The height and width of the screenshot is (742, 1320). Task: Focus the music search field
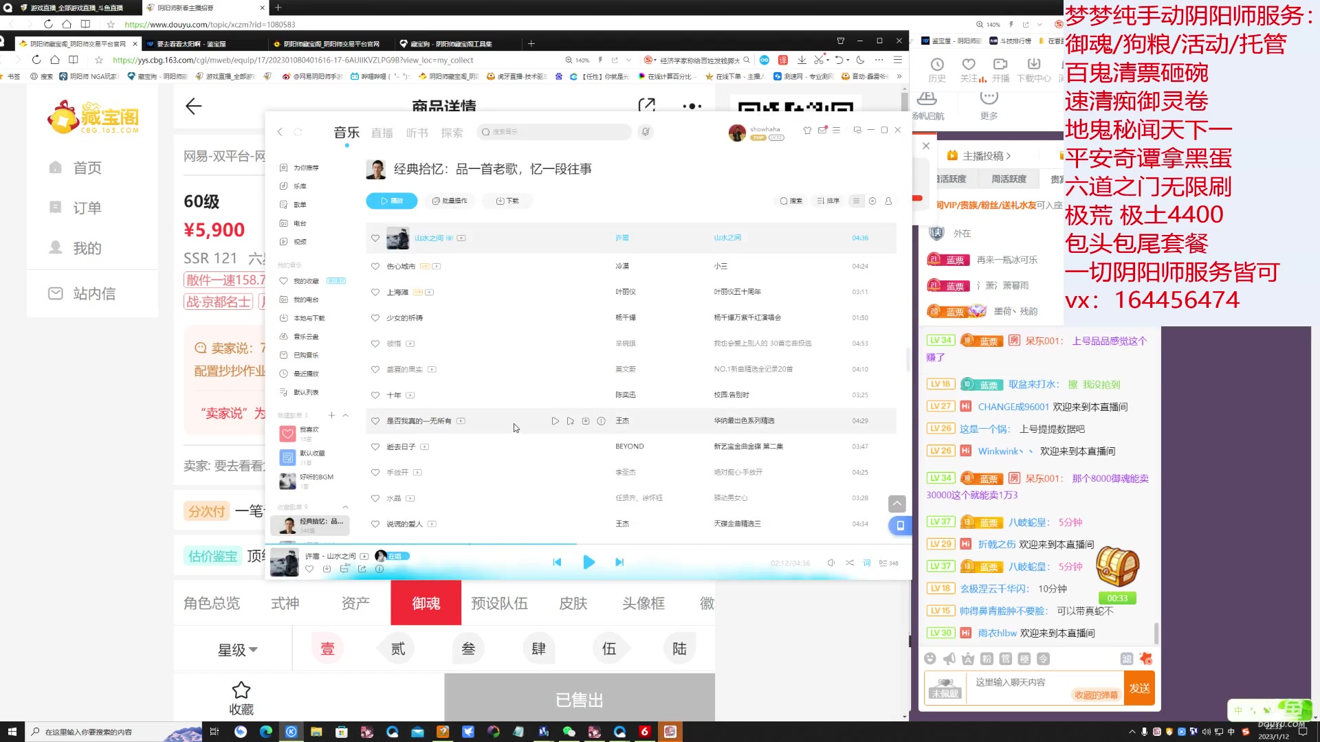coord(554,132)
